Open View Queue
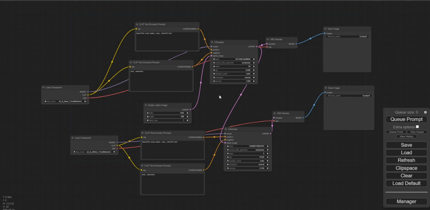This screenshot has width=430, height=210. click(417, 132)
